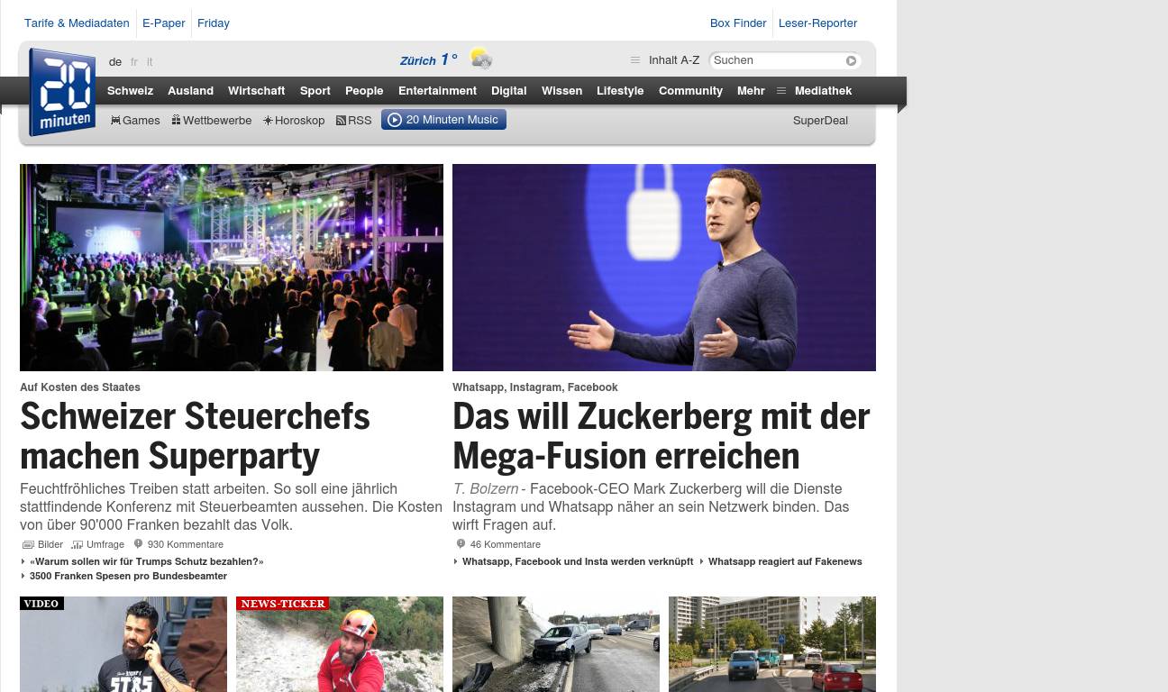Go to the Sport section

click(315, 90)
